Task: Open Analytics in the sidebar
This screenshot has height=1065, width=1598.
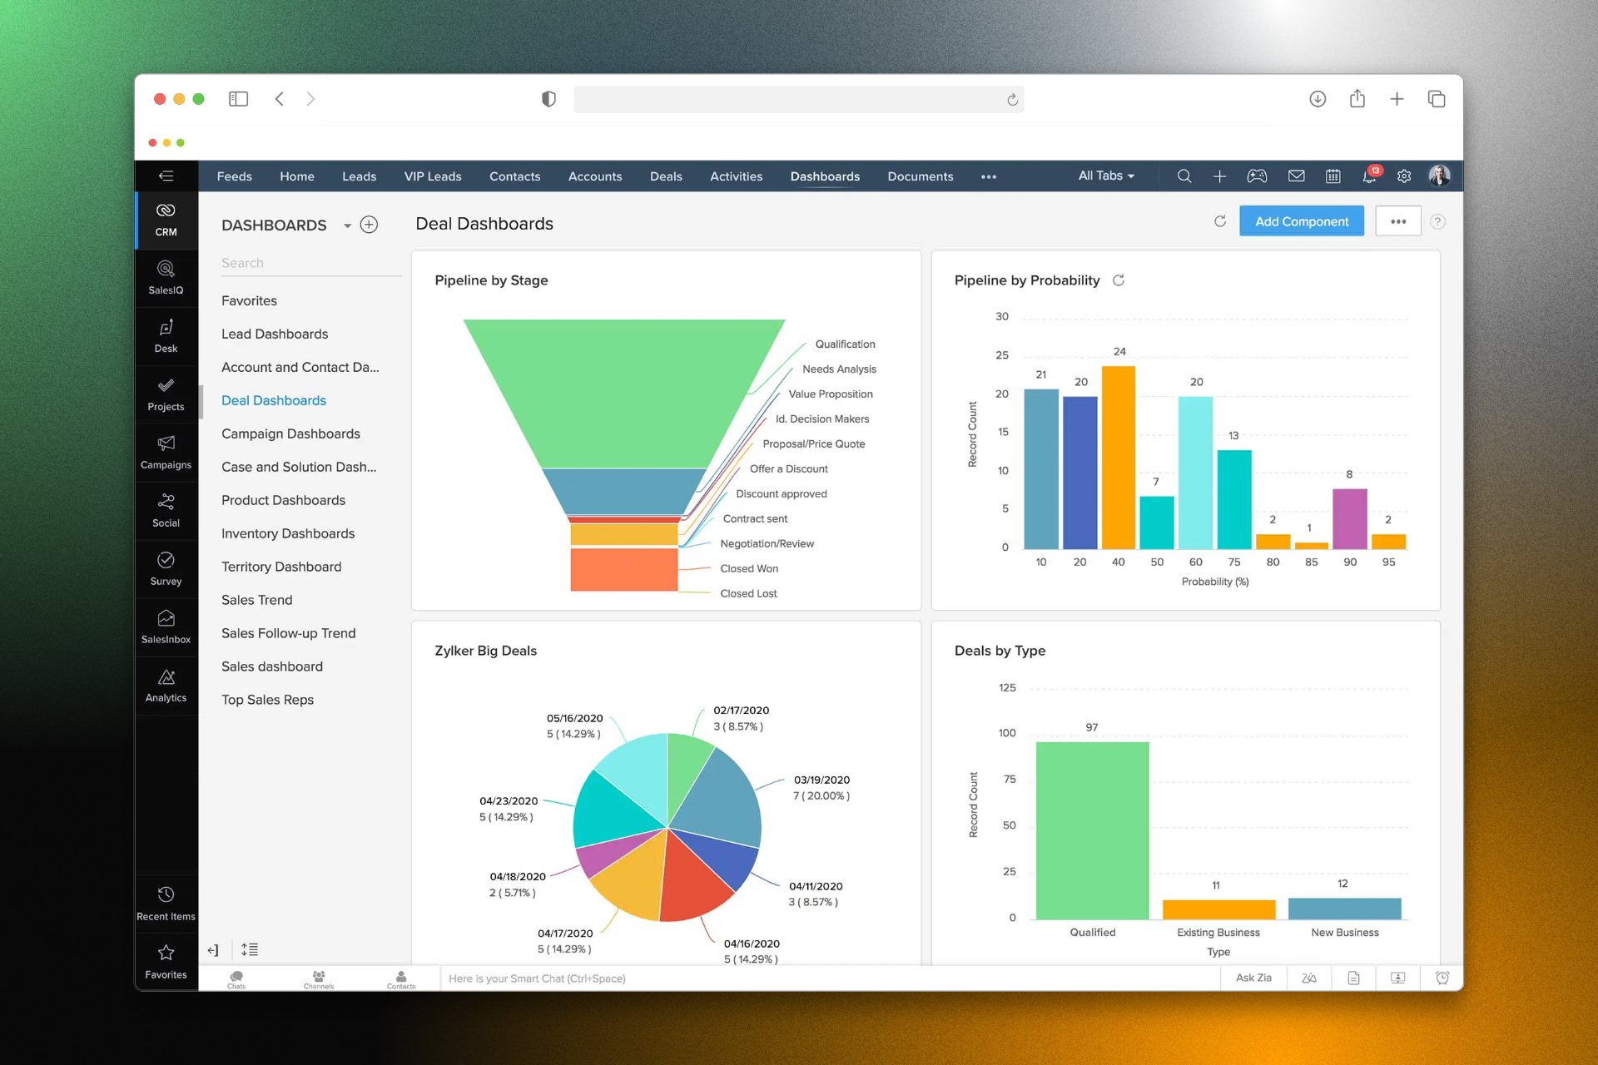Action: pos(166,686)
